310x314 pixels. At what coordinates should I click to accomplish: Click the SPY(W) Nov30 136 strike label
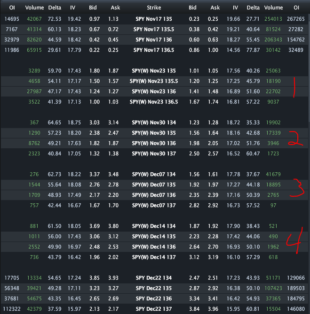154,144
